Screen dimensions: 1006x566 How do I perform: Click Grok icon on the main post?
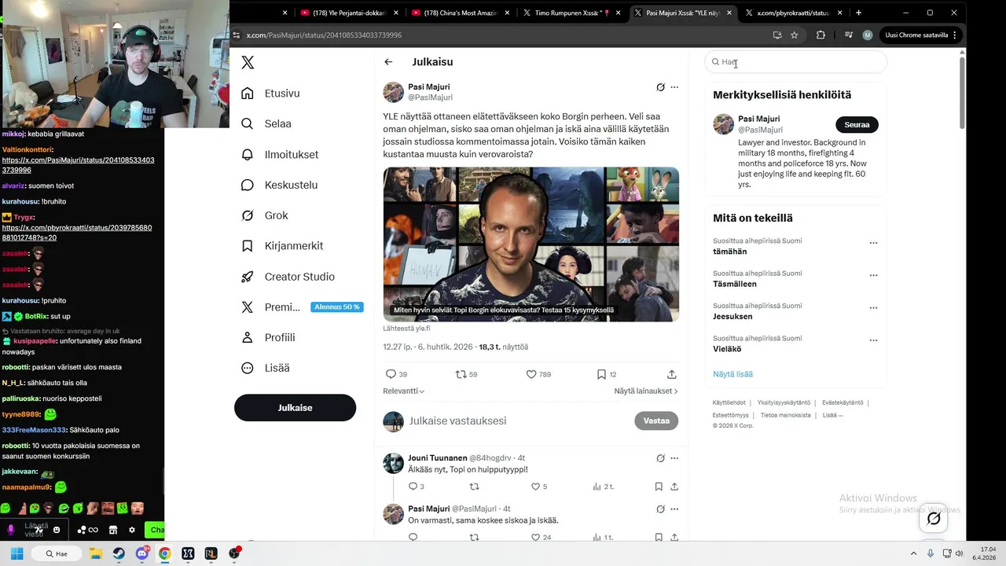coord(660,87)
